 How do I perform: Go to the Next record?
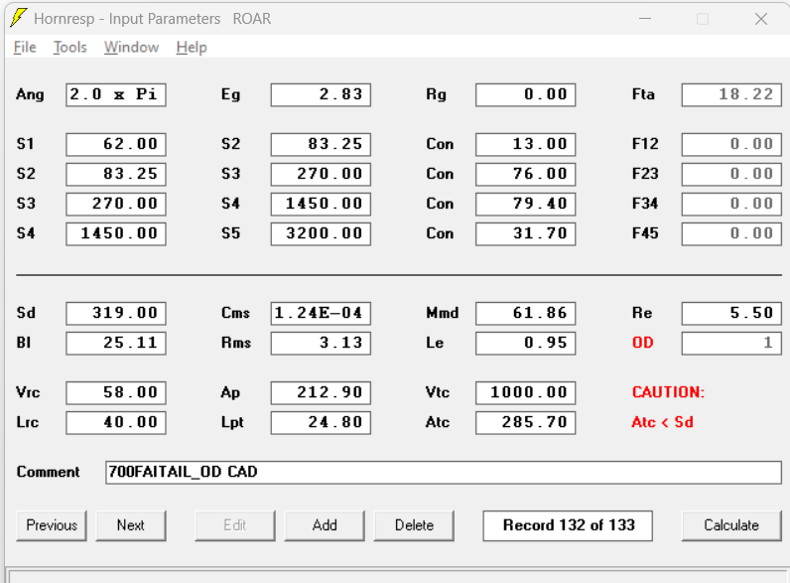[x=130, y=525]
